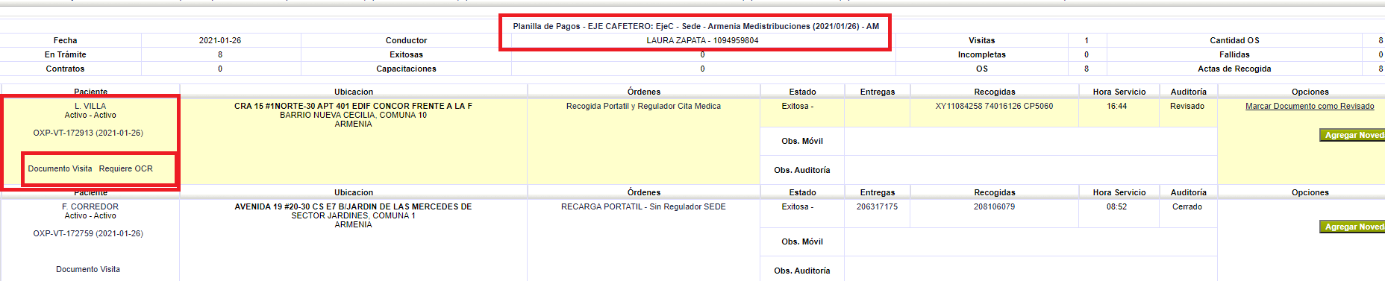This screenshot has height=281, width=1385.
Task: Click the Obs. Móvil field for L. VILLA
Action: point(1031,141)
